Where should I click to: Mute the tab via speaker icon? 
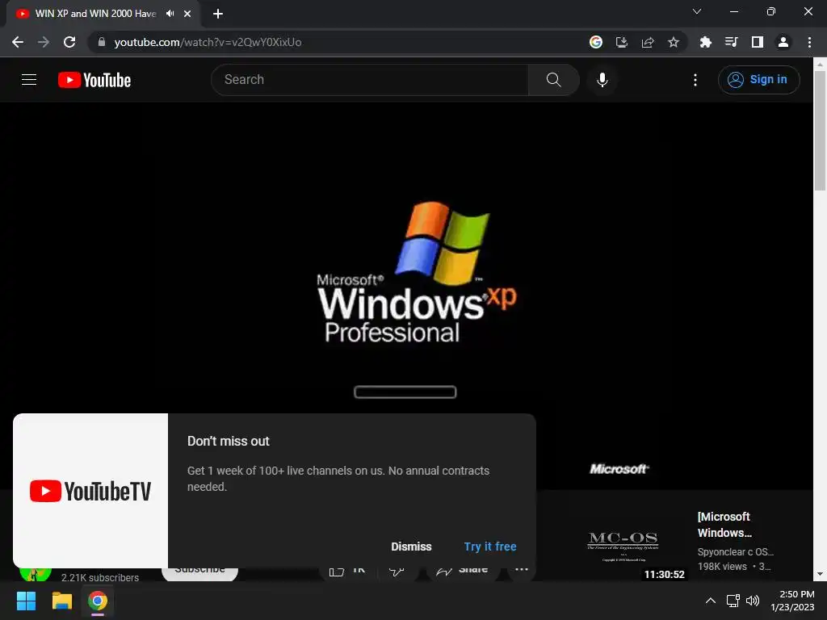pyautogui.click(x=170, y=14)
